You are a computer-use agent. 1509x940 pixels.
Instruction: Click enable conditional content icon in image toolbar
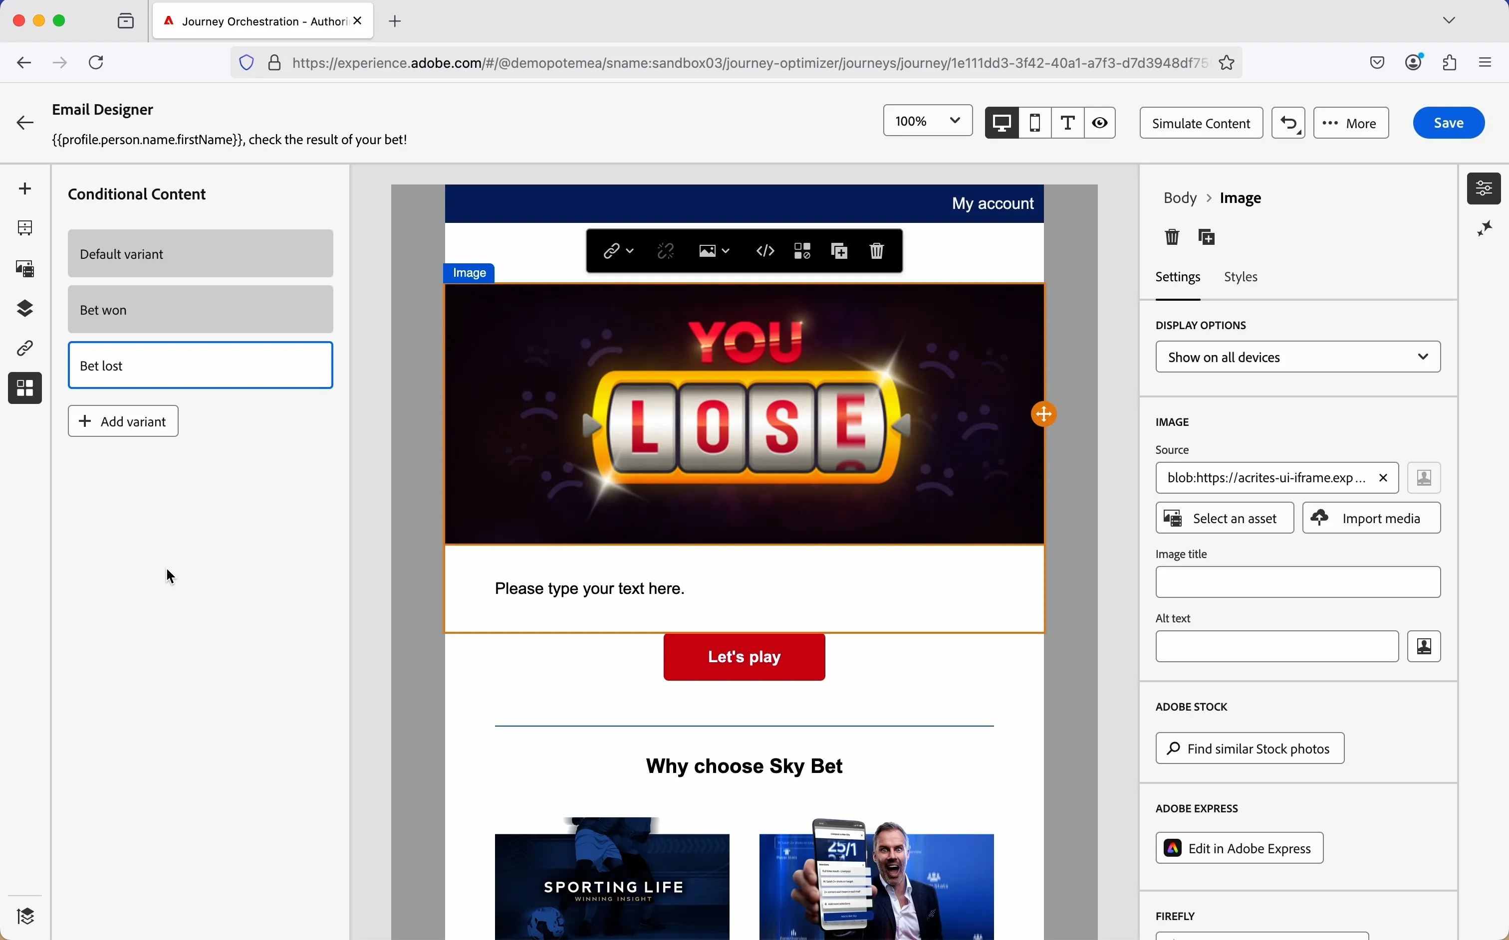coord(803,251)
